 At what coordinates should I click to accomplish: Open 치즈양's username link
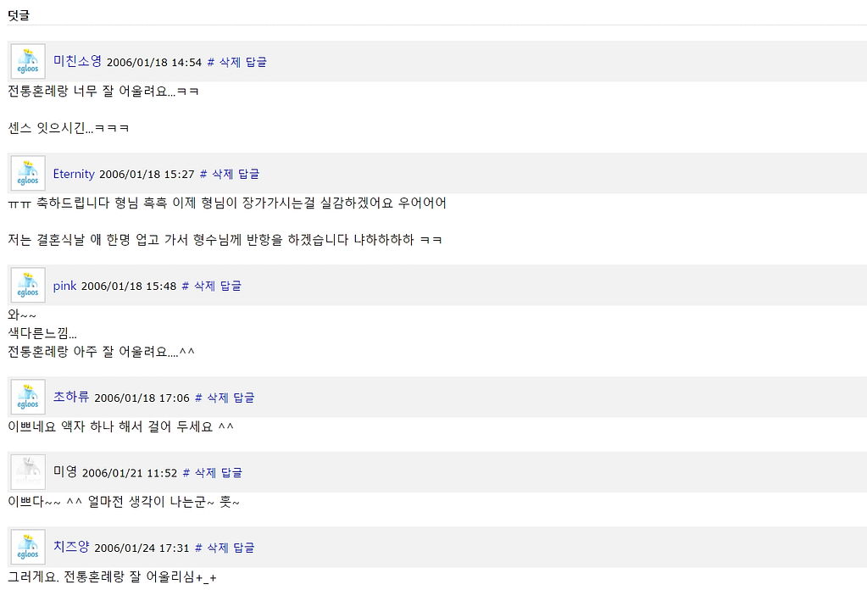[x=70, y=548]
